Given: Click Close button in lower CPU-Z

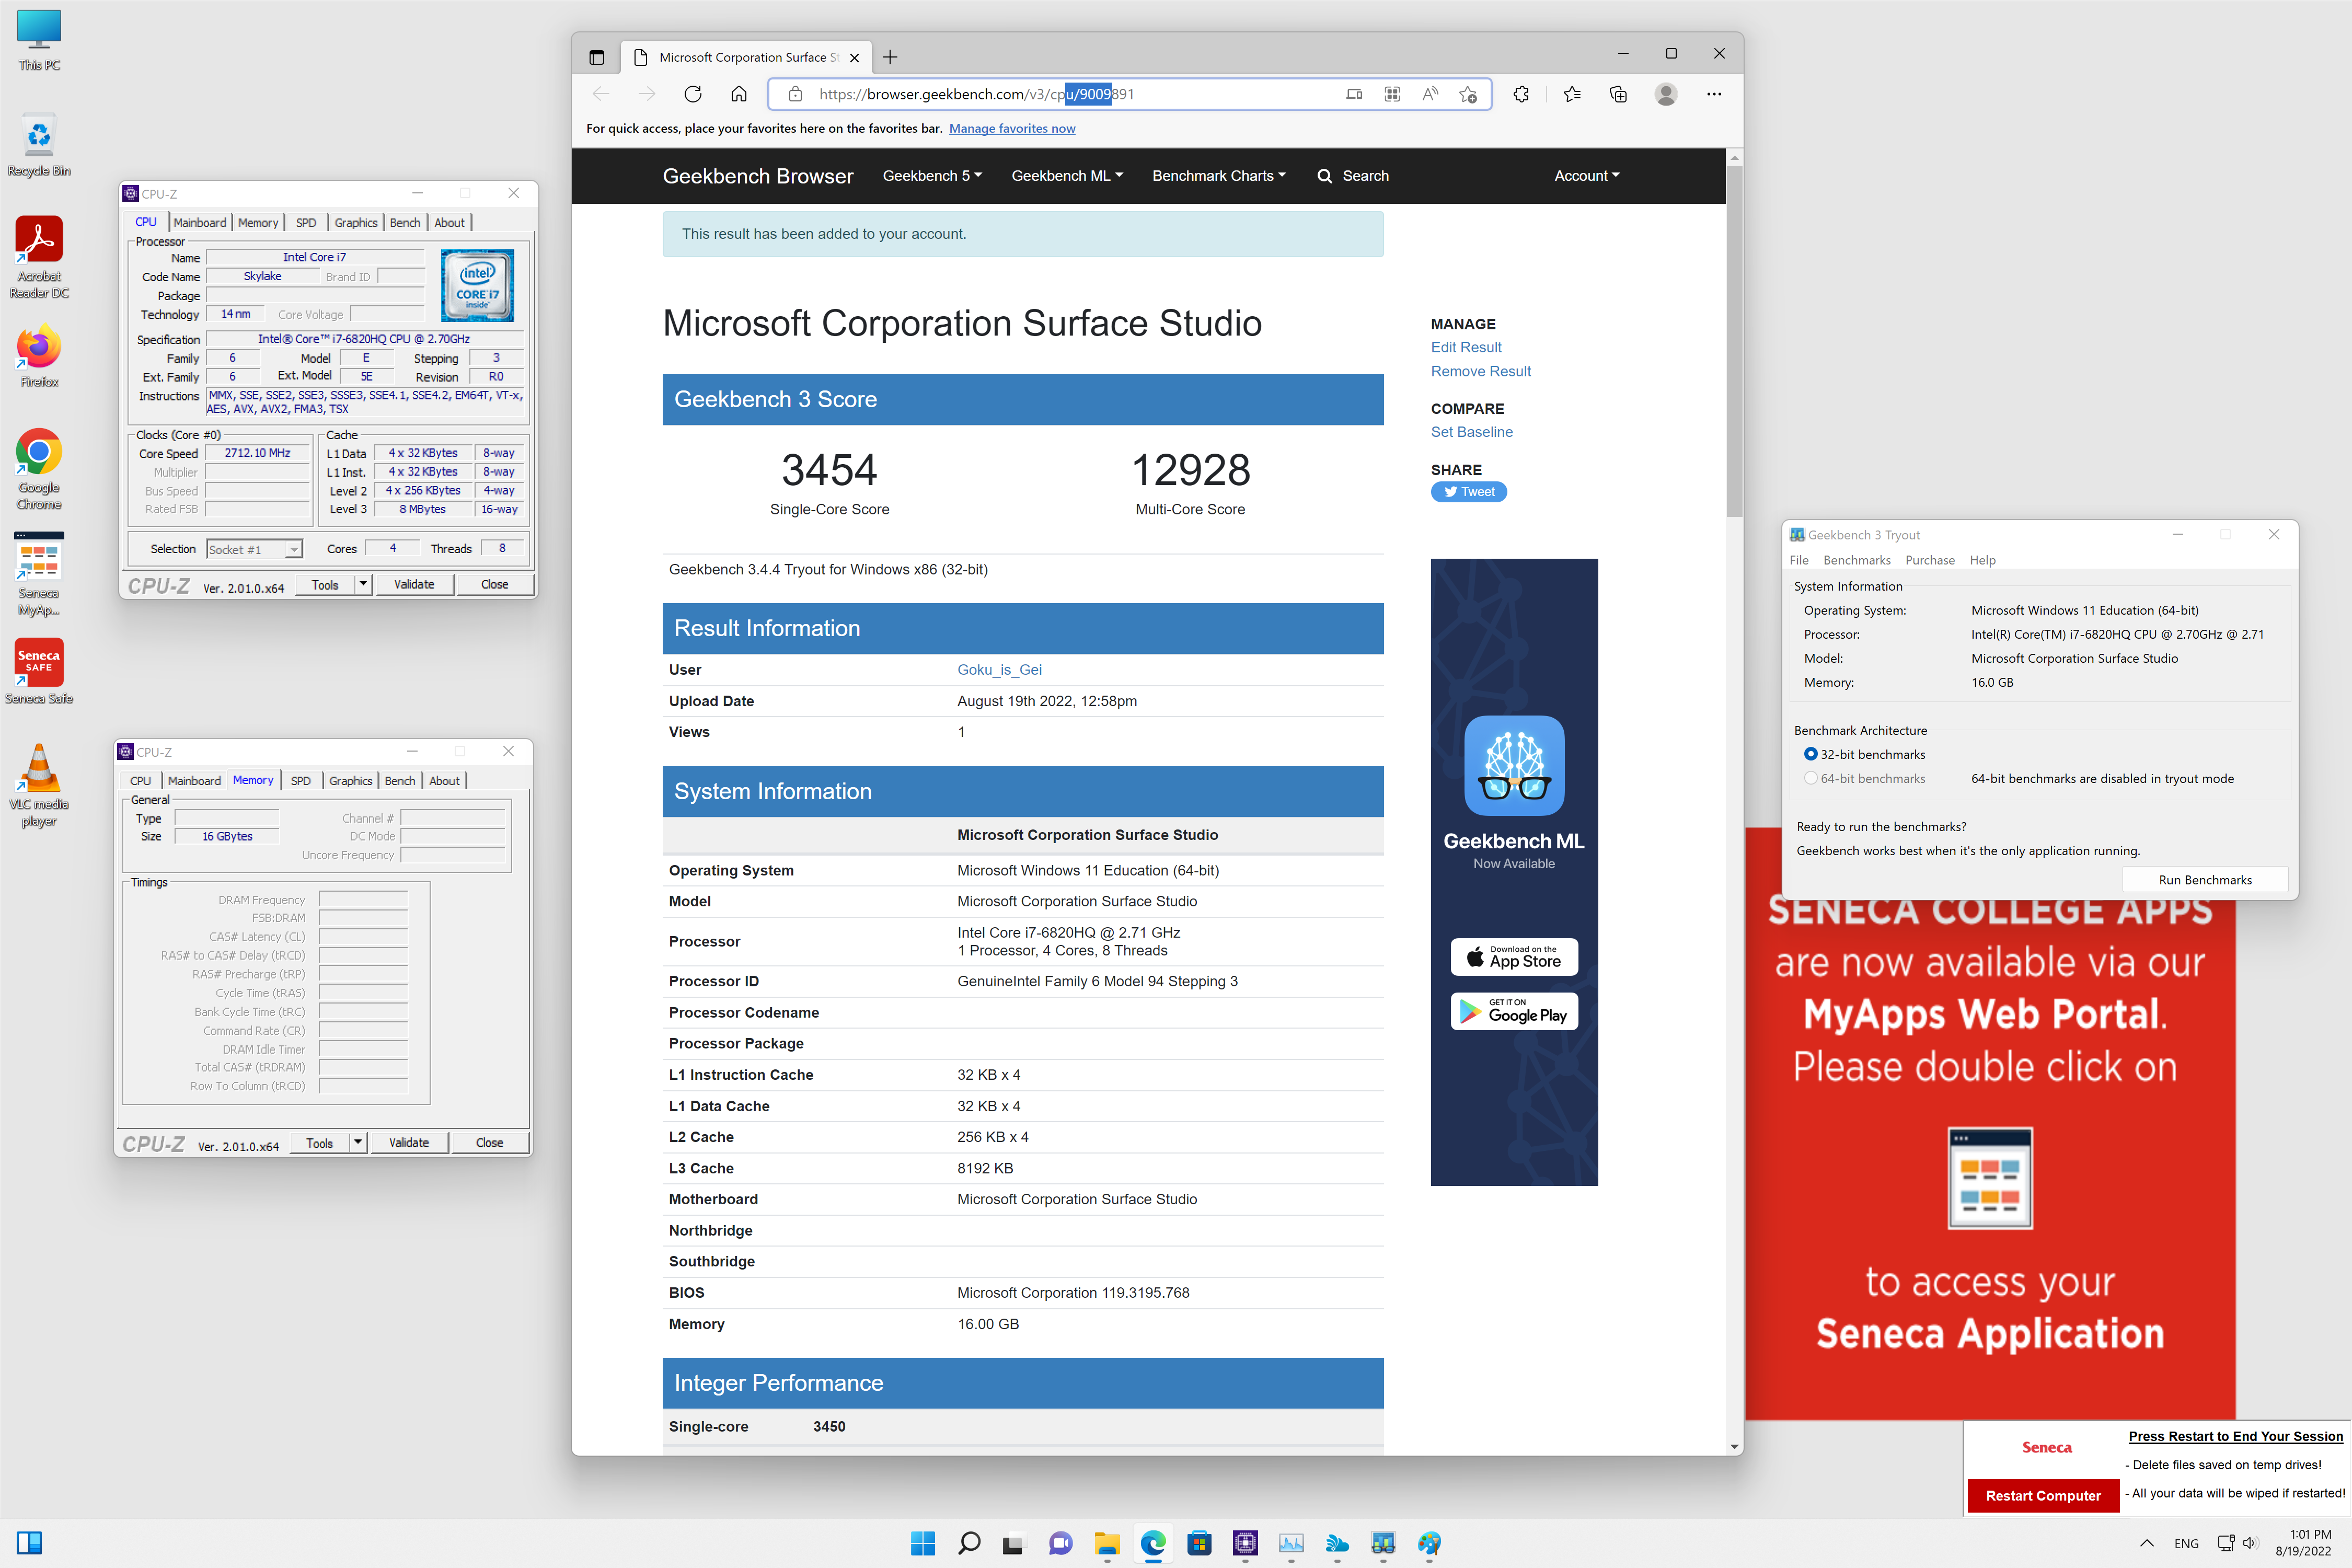Looking at the screenshot, I should [489, 1142].
